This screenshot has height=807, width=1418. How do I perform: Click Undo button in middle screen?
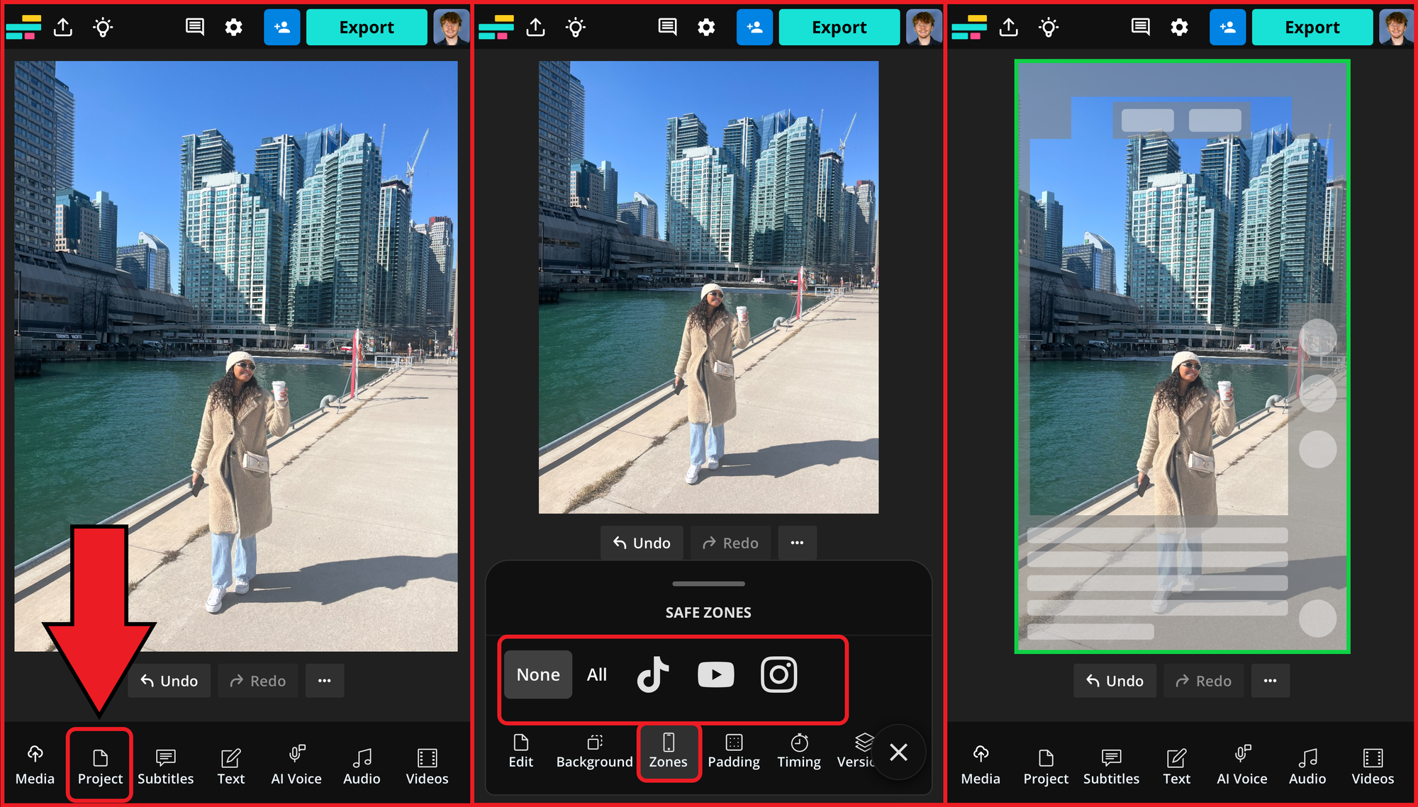(642, 543)
